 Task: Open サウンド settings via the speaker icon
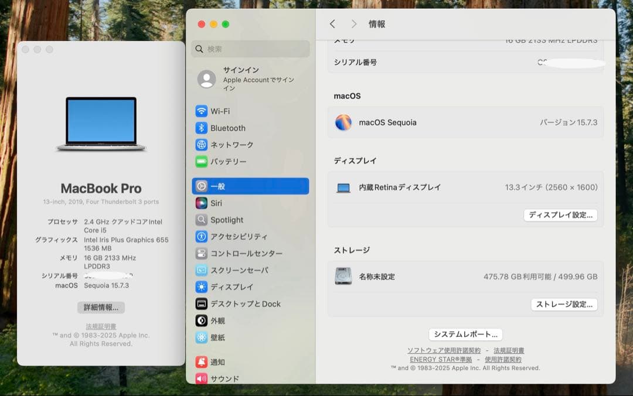pyautogui.click(x=202, y=378)
